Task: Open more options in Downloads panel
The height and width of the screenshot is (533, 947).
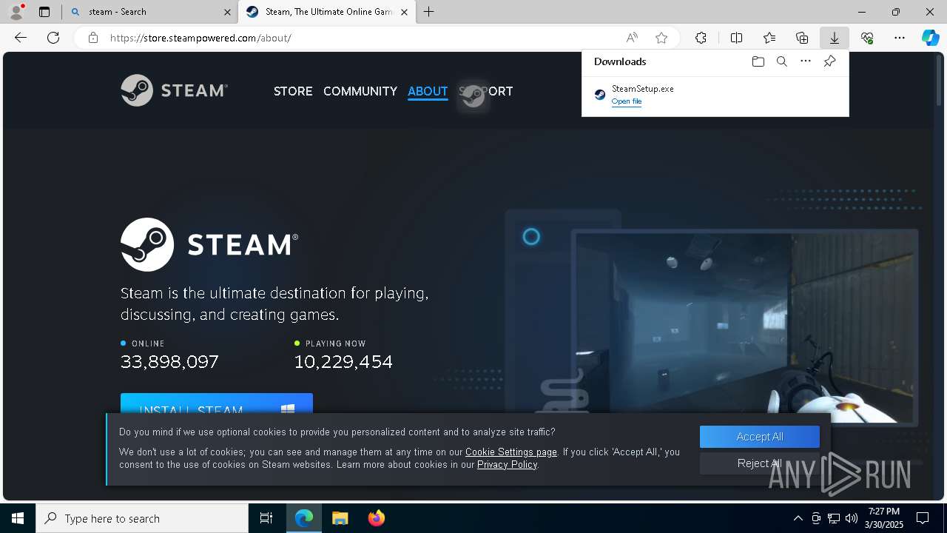Action: click(x=806, y=61)
